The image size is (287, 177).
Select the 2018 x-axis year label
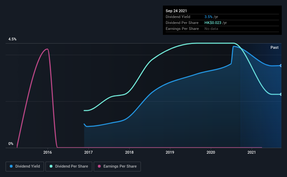(129, 152)
